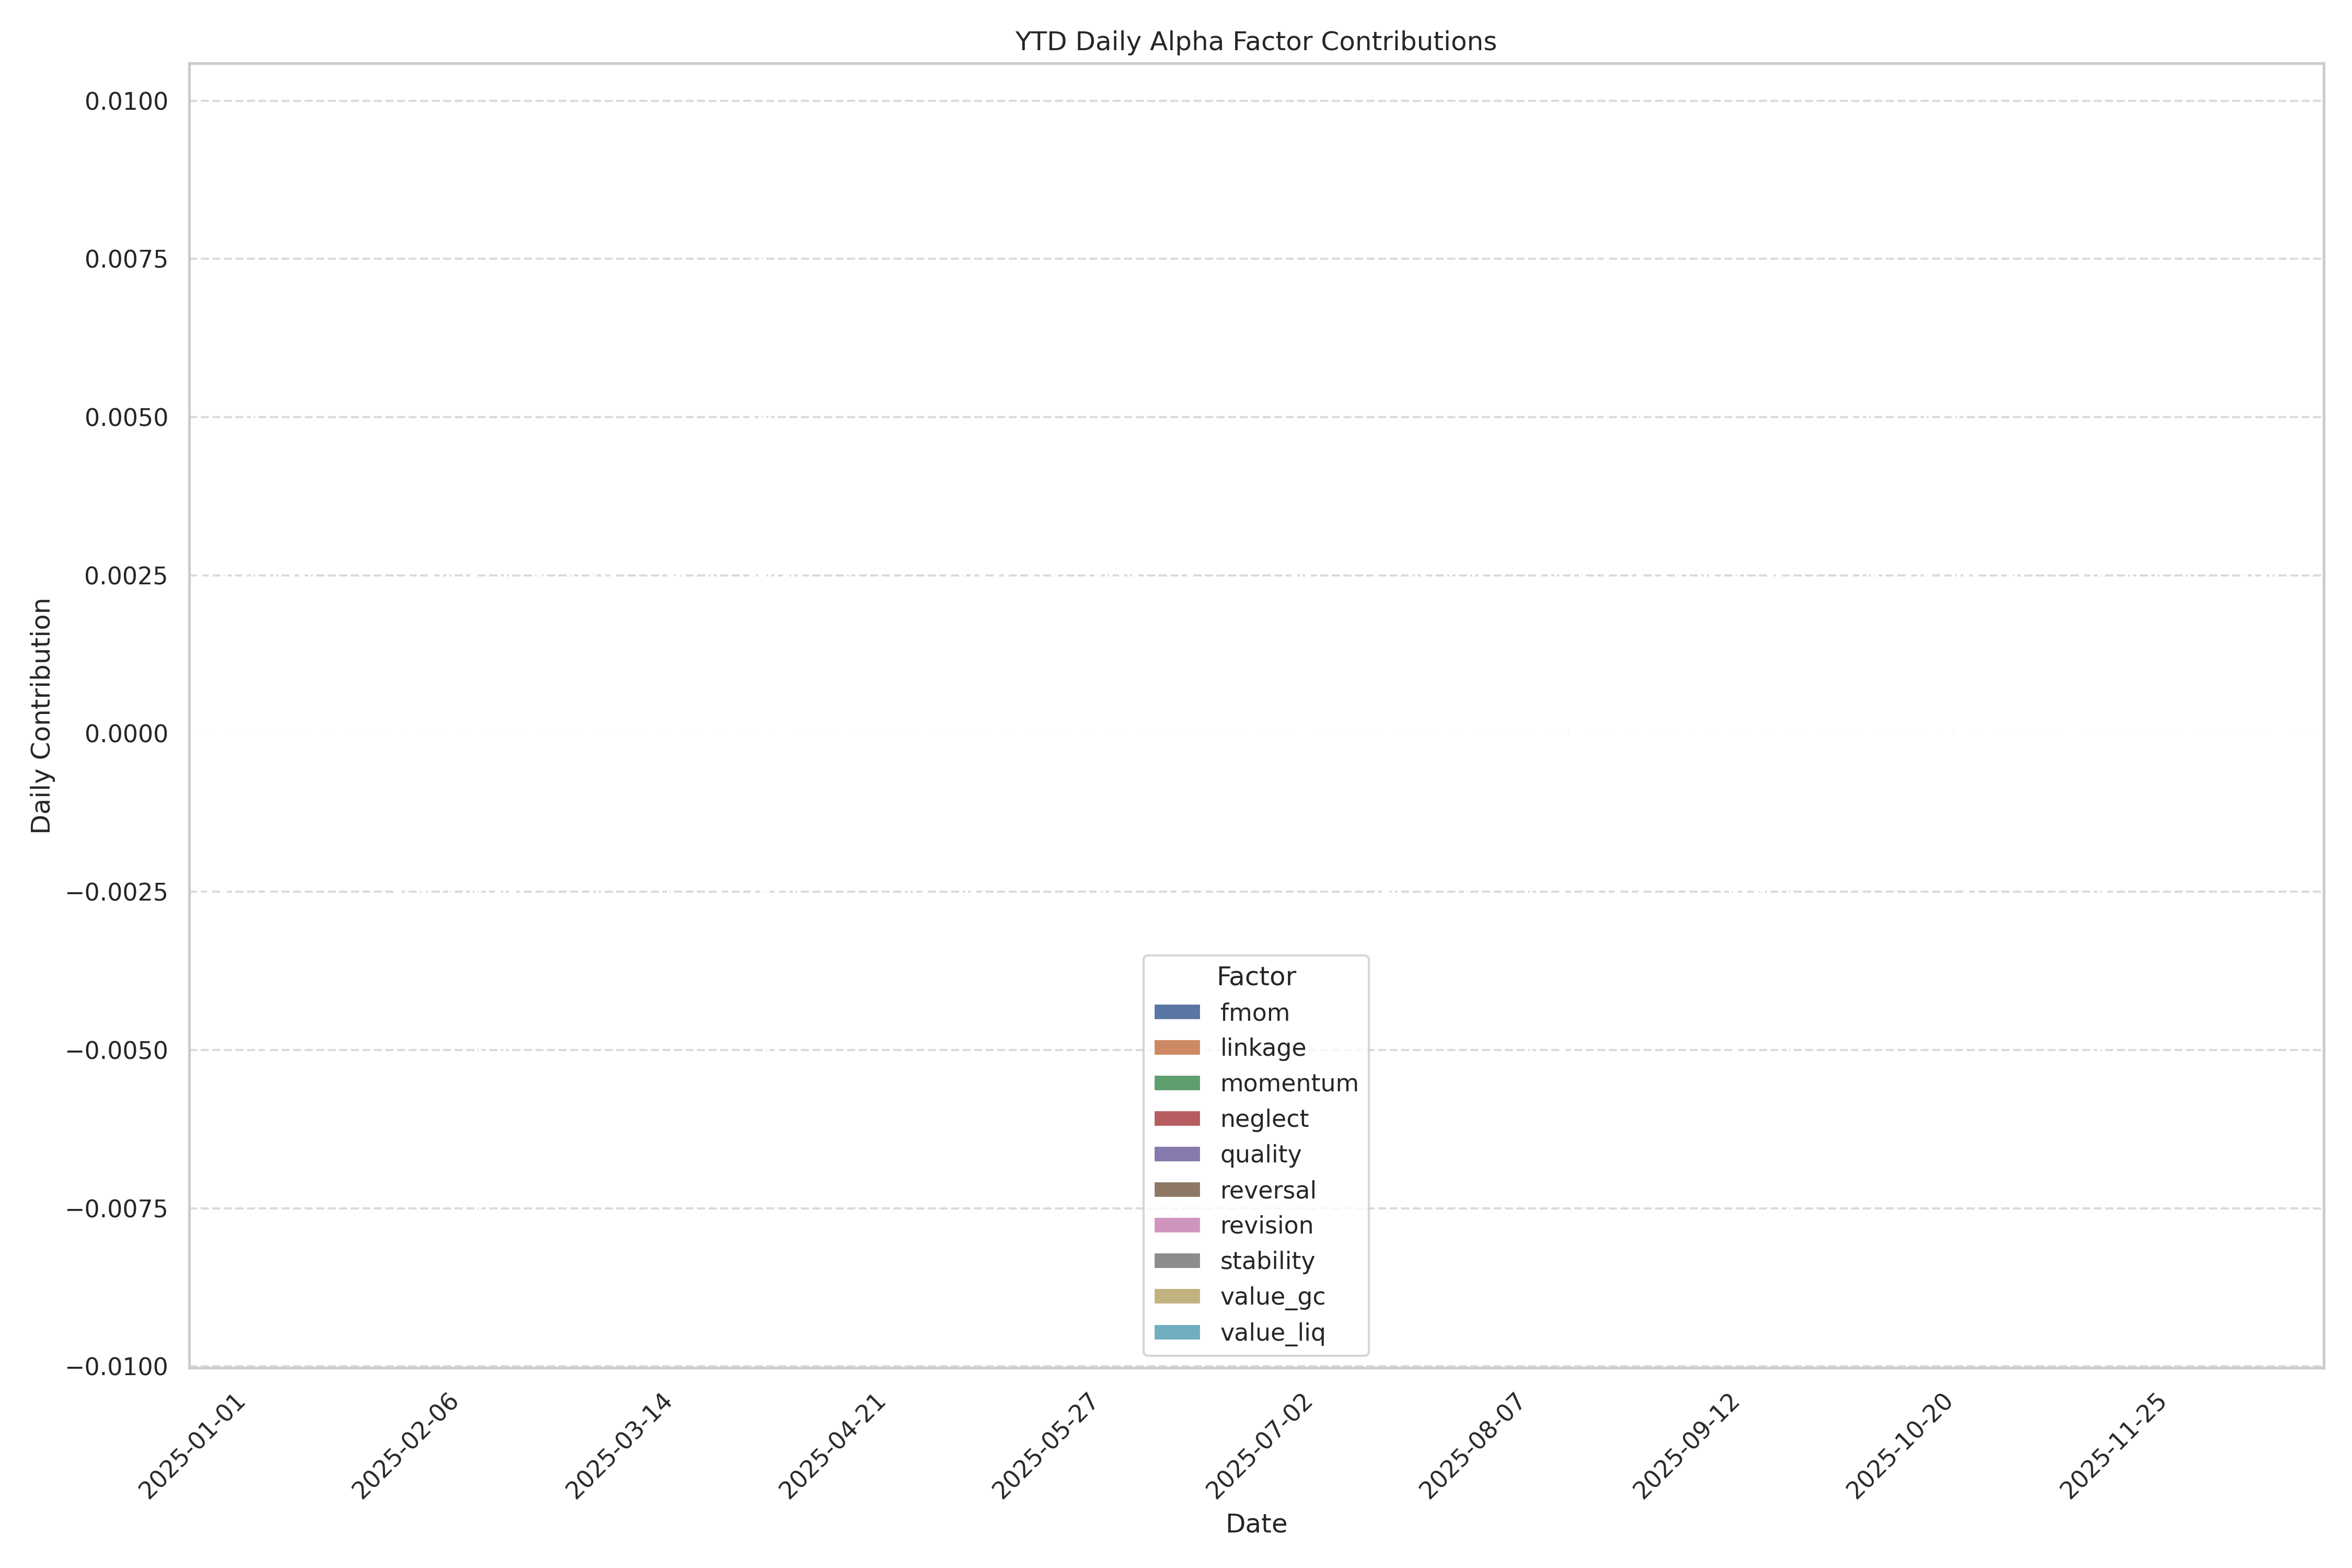Click the −0.0075 y-axis tick label
The width and height of the screenshot is (2352, 1568).
pos(117,1209)
